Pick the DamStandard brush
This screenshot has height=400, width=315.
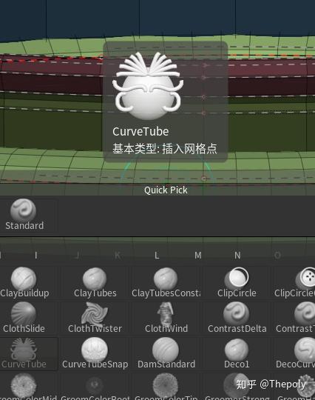coord(166,353)
